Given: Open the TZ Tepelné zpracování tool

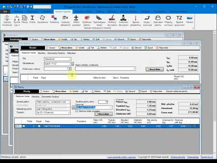Looking at the screenshot, I should (179, 20).
